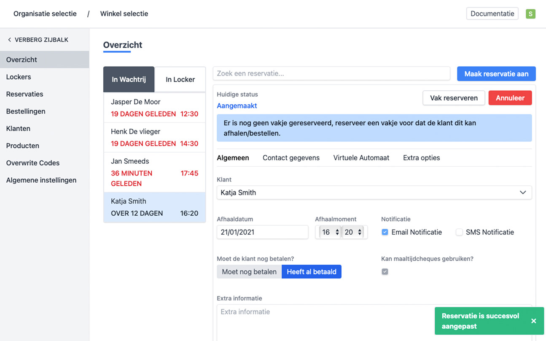
Task: Open the Contact gegevens tab
Action: point(291,158)
